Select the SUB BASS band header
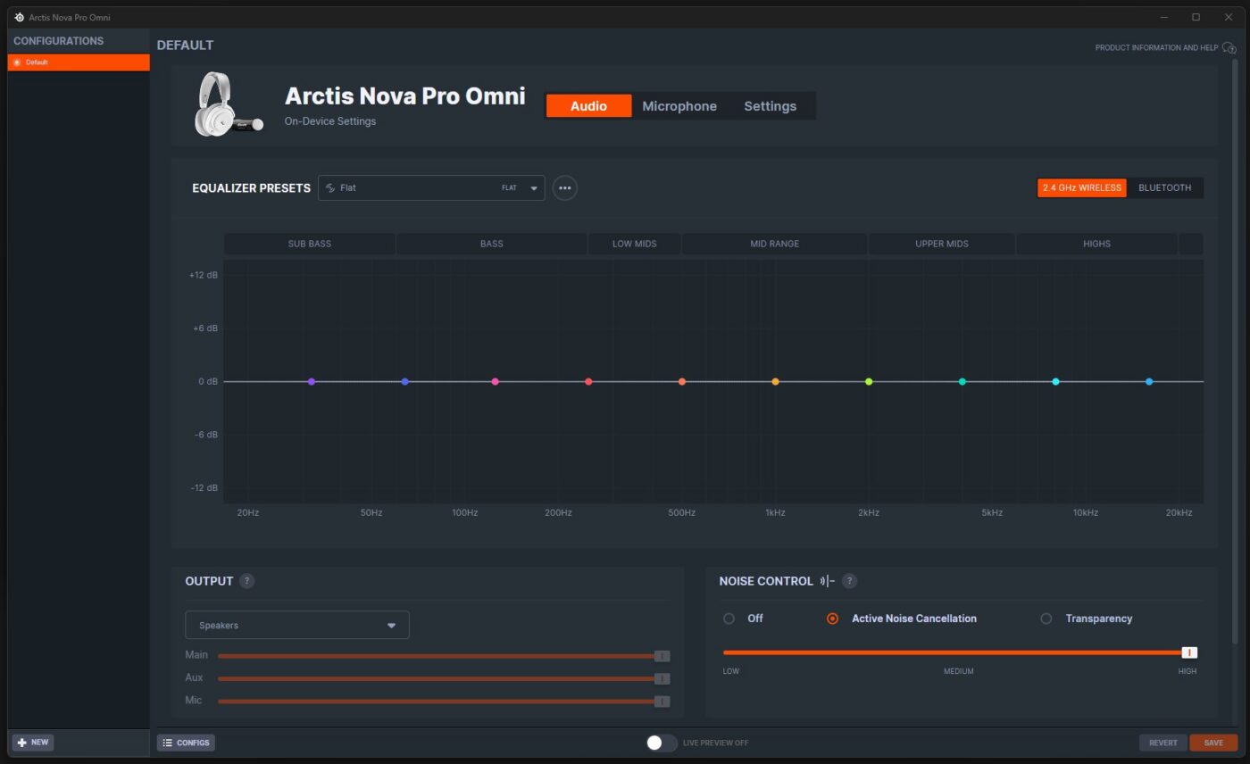 point(310,244)
